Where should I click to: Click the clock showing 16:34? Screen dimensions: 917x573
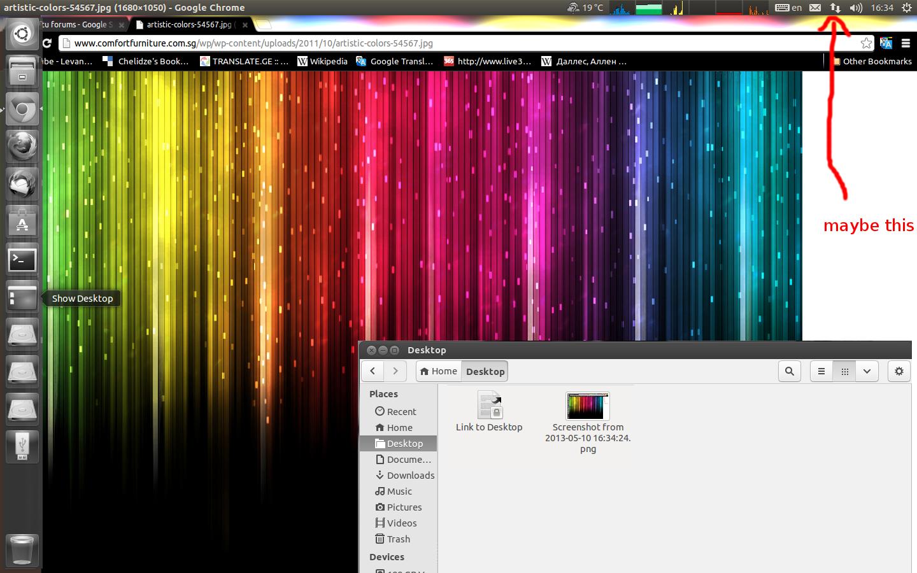pos(882,8)
